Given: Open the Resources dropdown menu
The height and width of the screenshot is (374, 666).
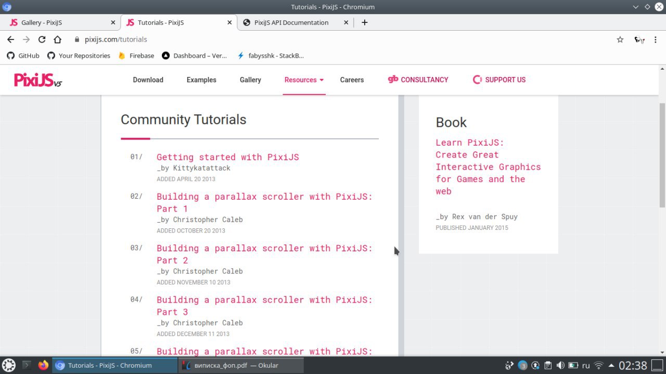Looking at the screenshot, I should (x=304, y=80).
